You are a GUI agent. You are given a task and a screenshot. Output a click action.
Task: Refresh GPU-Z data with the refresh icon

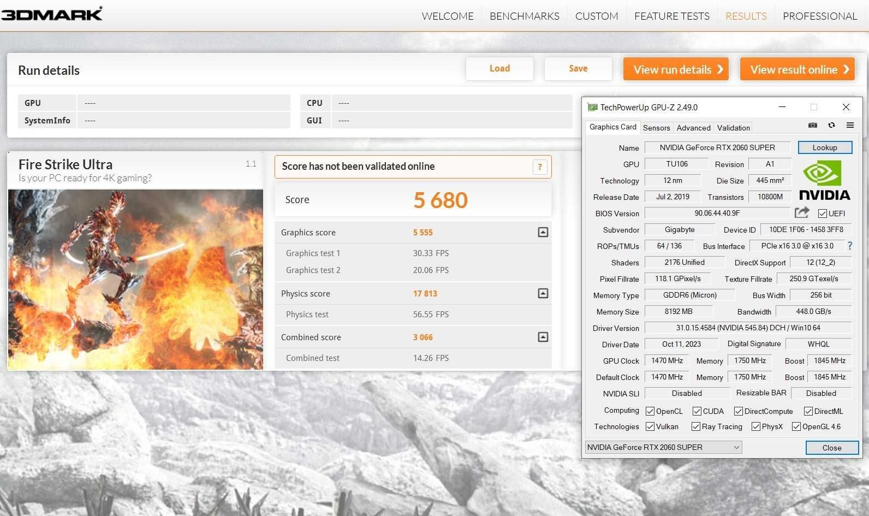(831, 126)
